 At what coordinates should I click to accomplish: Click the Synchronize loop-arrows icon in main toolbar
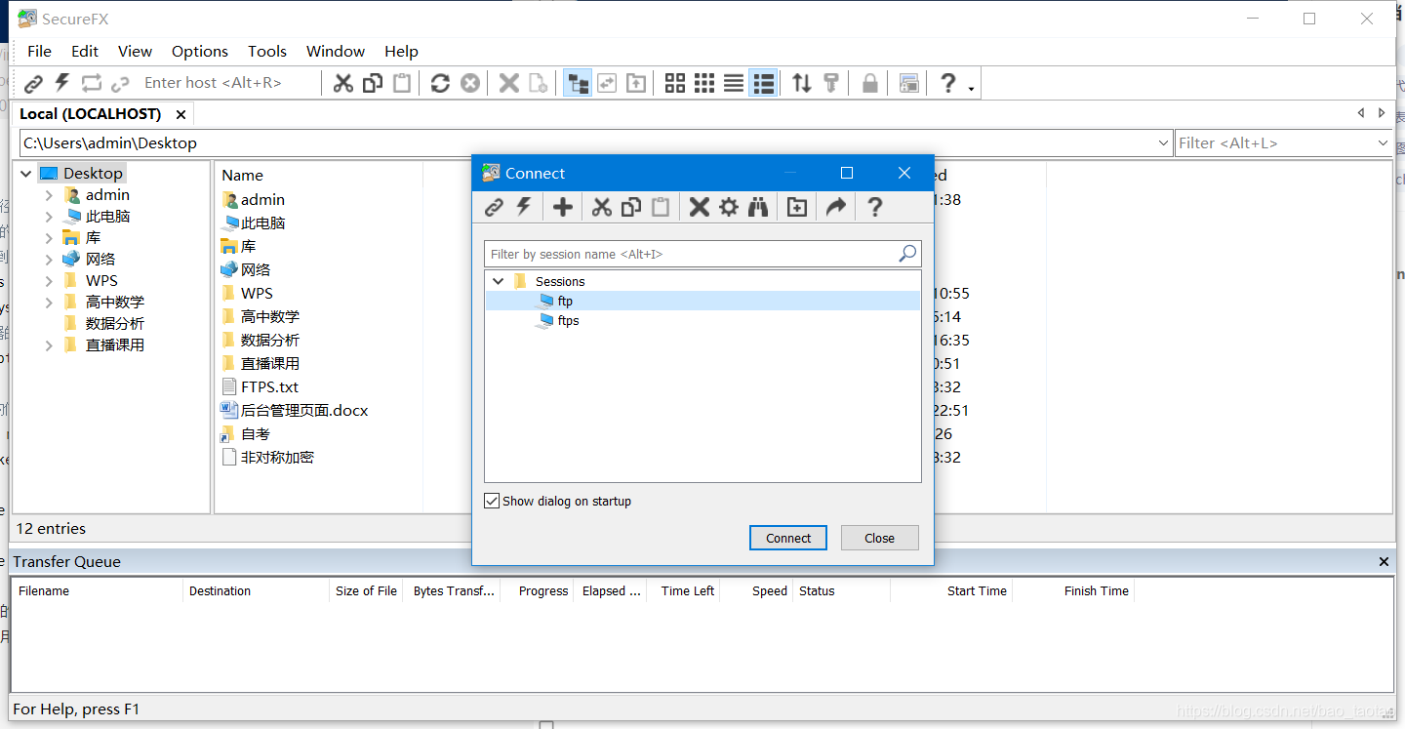click(x=92, y=83)
